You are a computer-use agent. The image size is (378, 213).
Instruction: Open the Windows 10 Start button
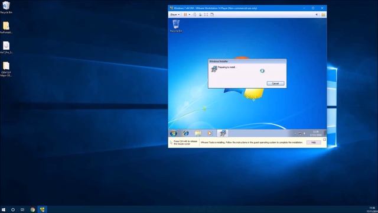coord(4,209)
